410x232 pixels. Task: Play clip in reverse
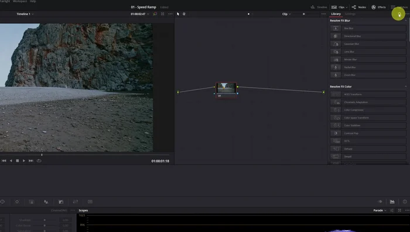pos(11,161)
